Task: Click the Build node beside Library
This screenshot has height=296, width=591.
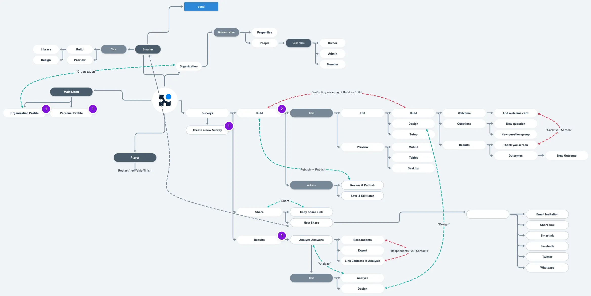Action: (80, 49)
